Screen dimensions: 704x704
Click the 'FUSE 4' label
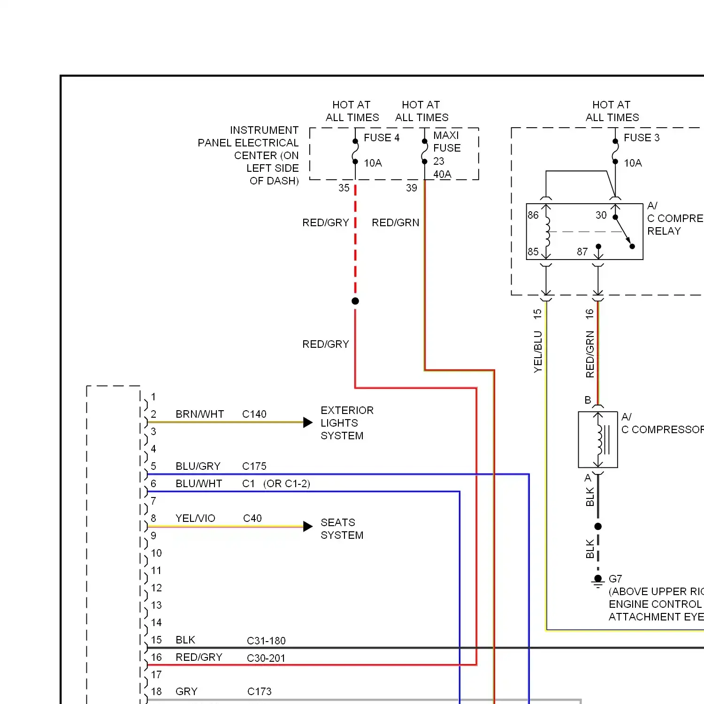pos(382,138)
